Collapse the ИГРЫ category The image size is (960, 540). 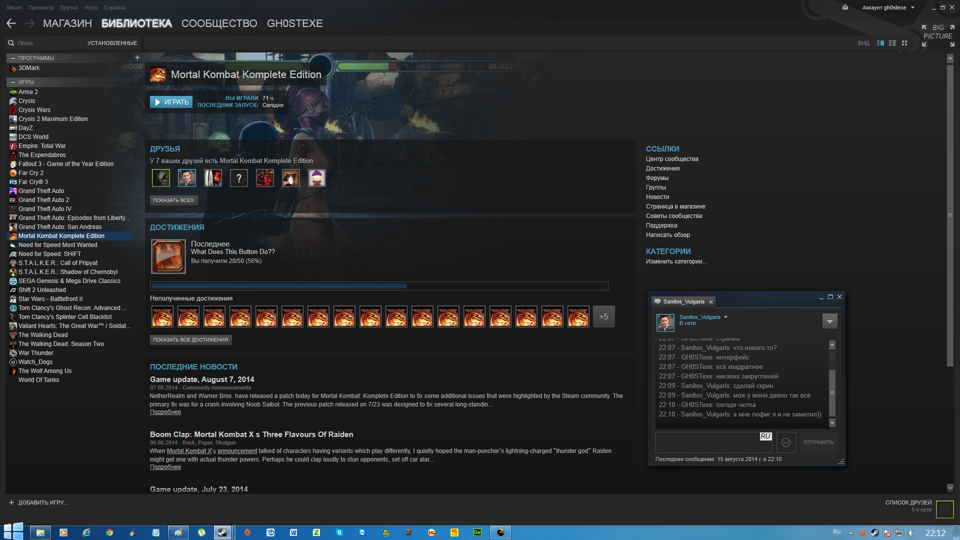(x=13, y=82)
